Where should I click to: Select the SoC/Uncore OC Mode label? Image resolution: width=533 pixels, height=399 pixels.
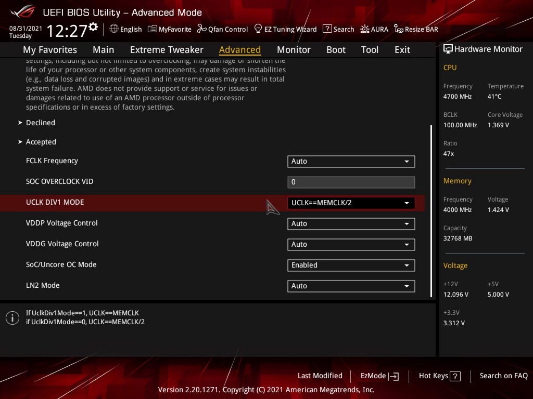pos(61,264)
